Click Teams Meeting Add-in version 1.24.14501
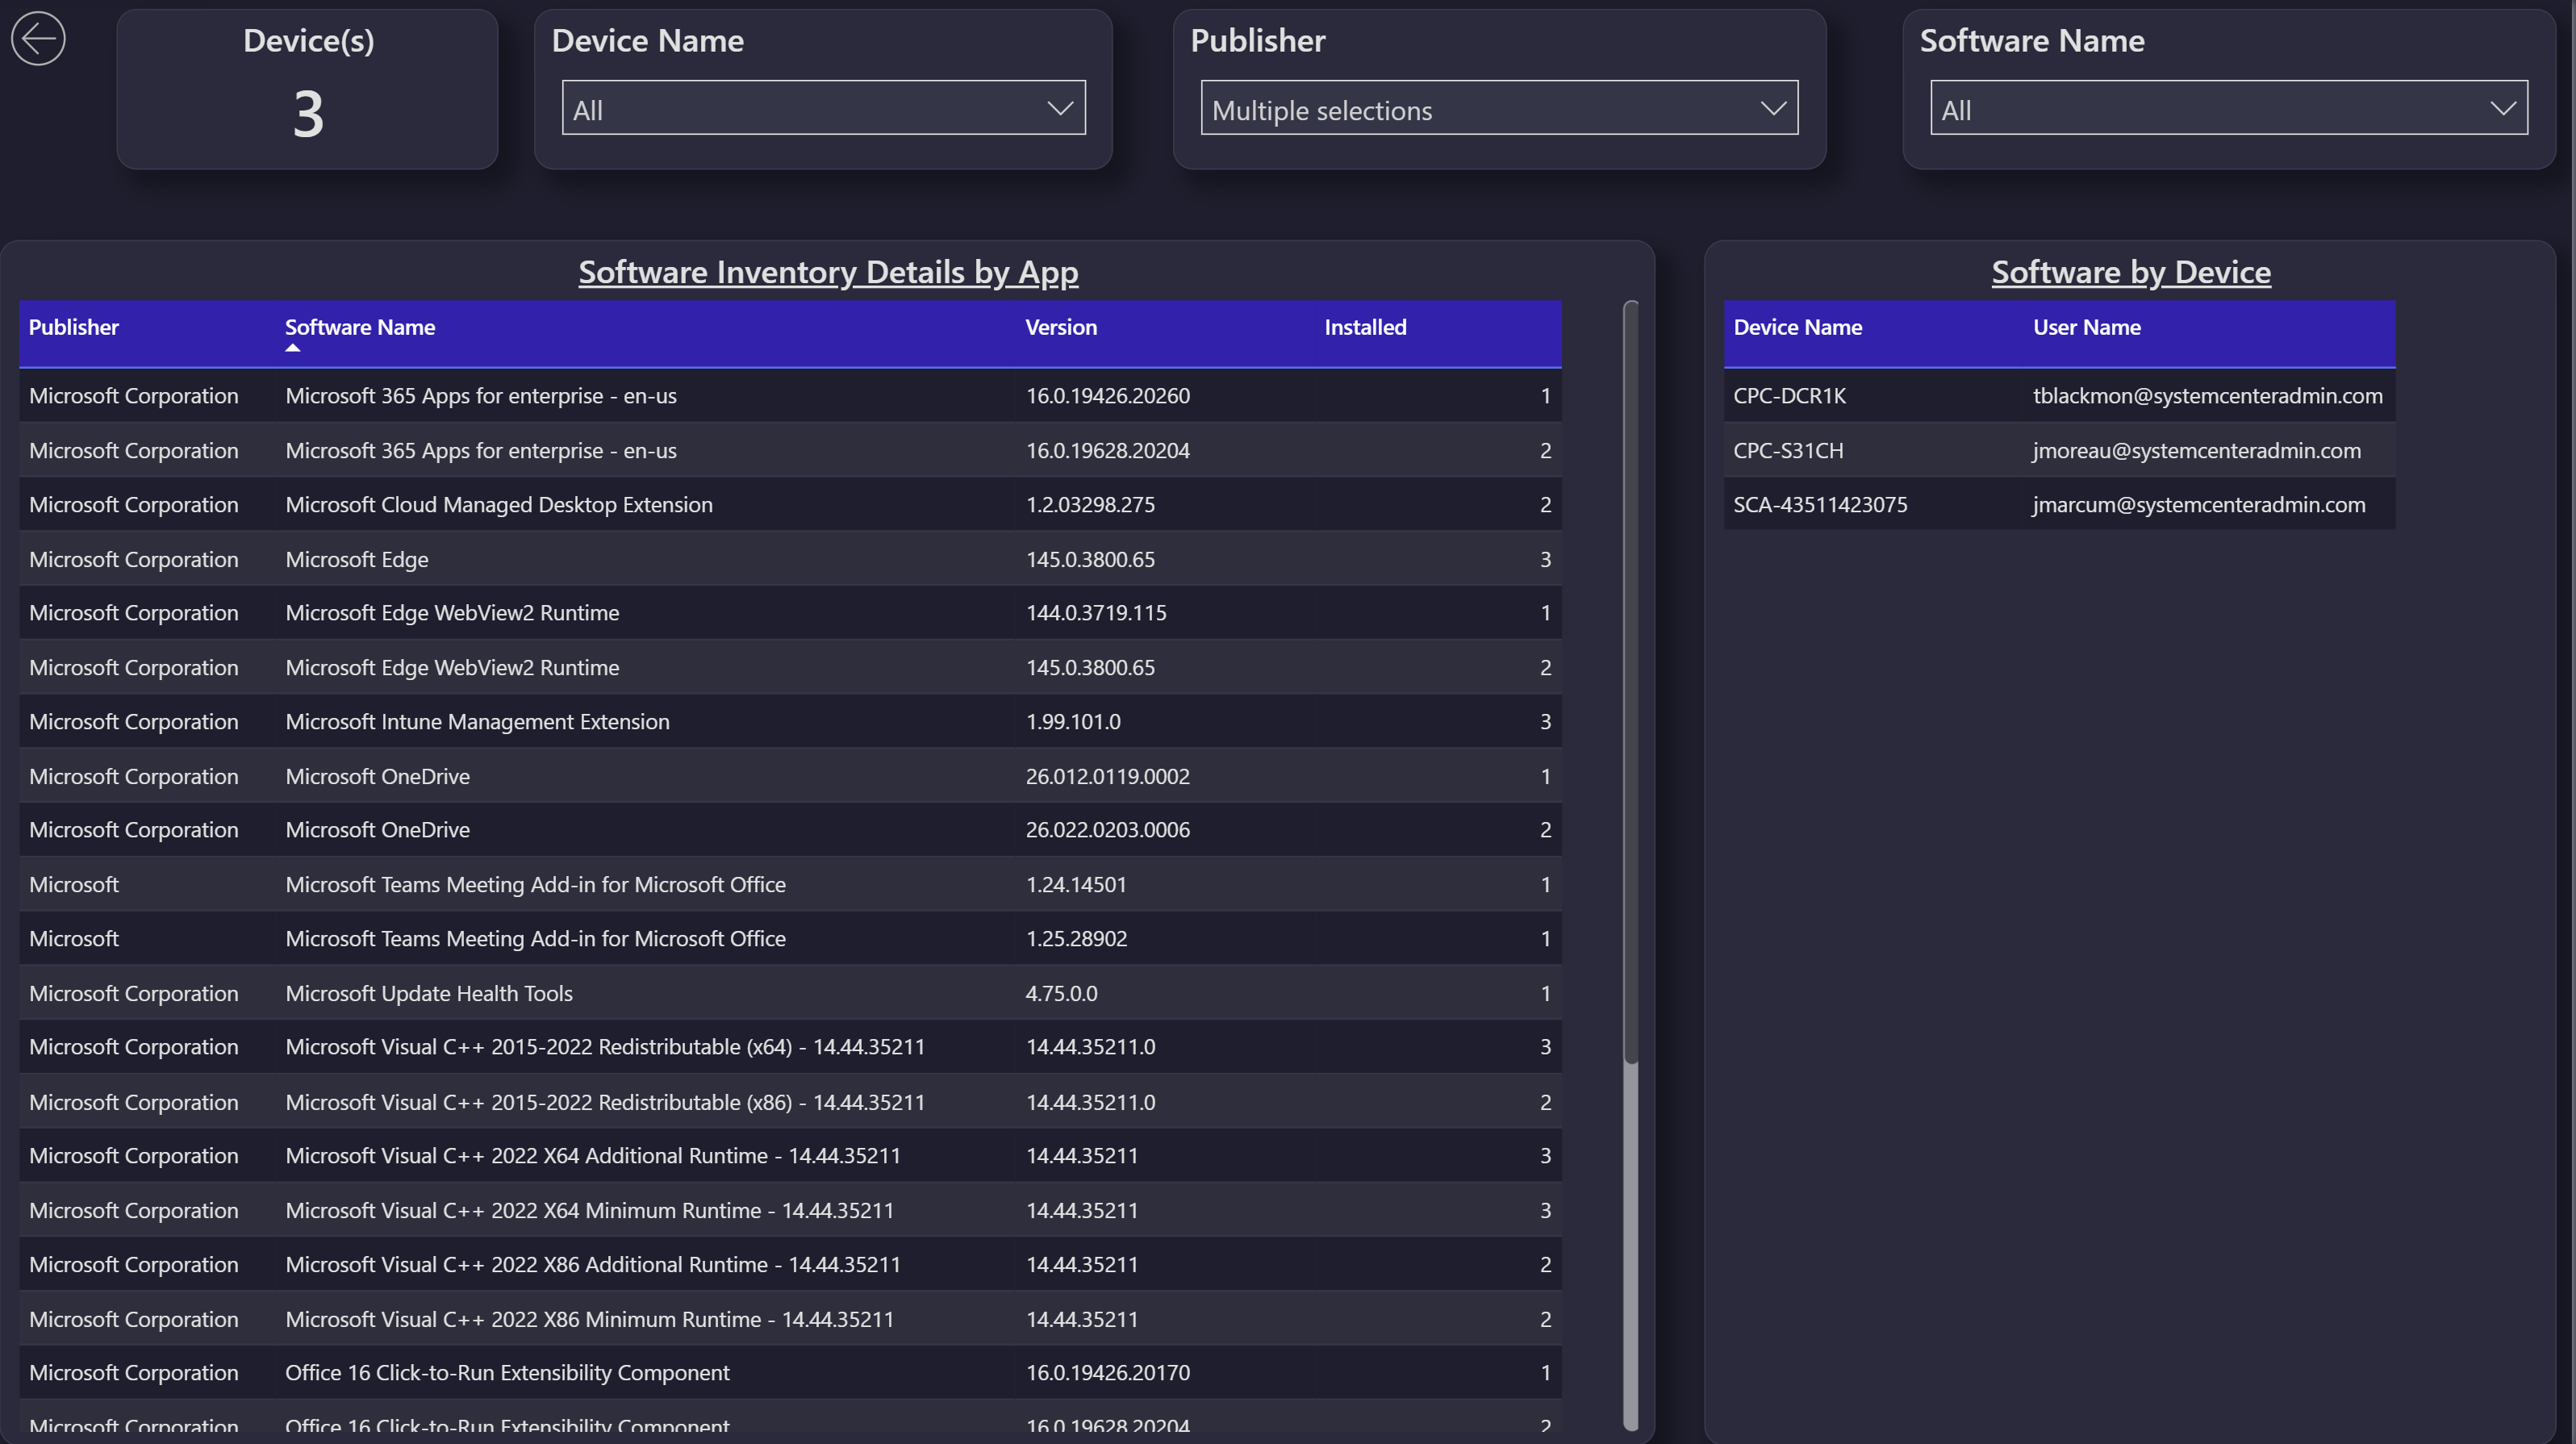This screenshot has width=2576, height=1444. pyautogui.click(x=1075, y=884)
